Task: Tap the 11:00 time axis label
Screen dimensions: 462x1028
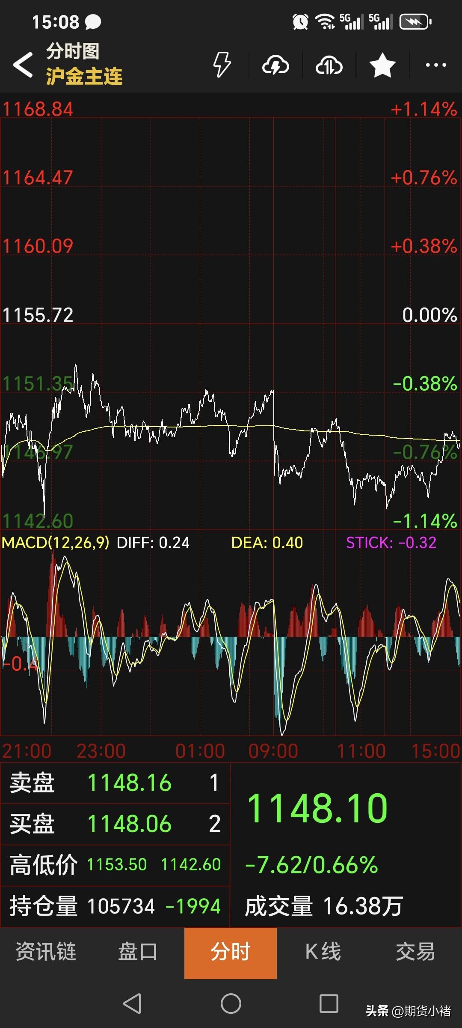Action: click(361, 751)
